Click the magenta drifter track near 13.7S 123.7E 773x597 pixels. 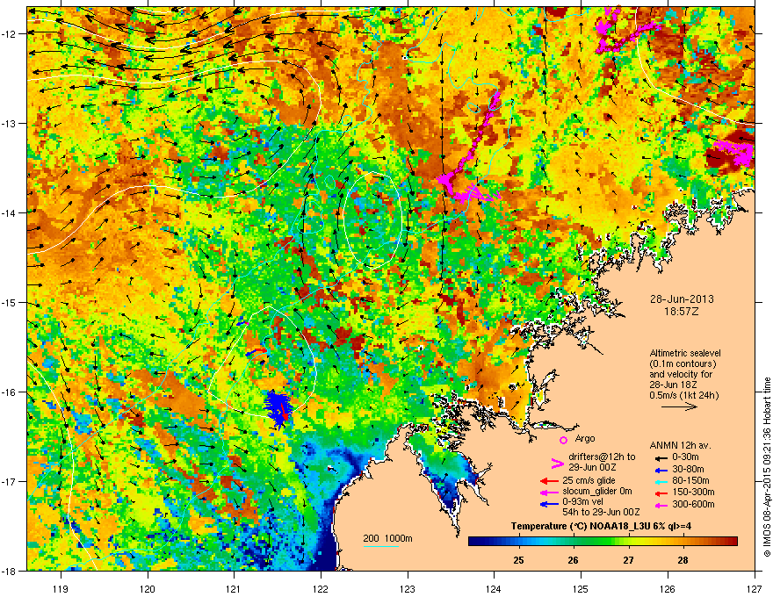click(468, 190)
